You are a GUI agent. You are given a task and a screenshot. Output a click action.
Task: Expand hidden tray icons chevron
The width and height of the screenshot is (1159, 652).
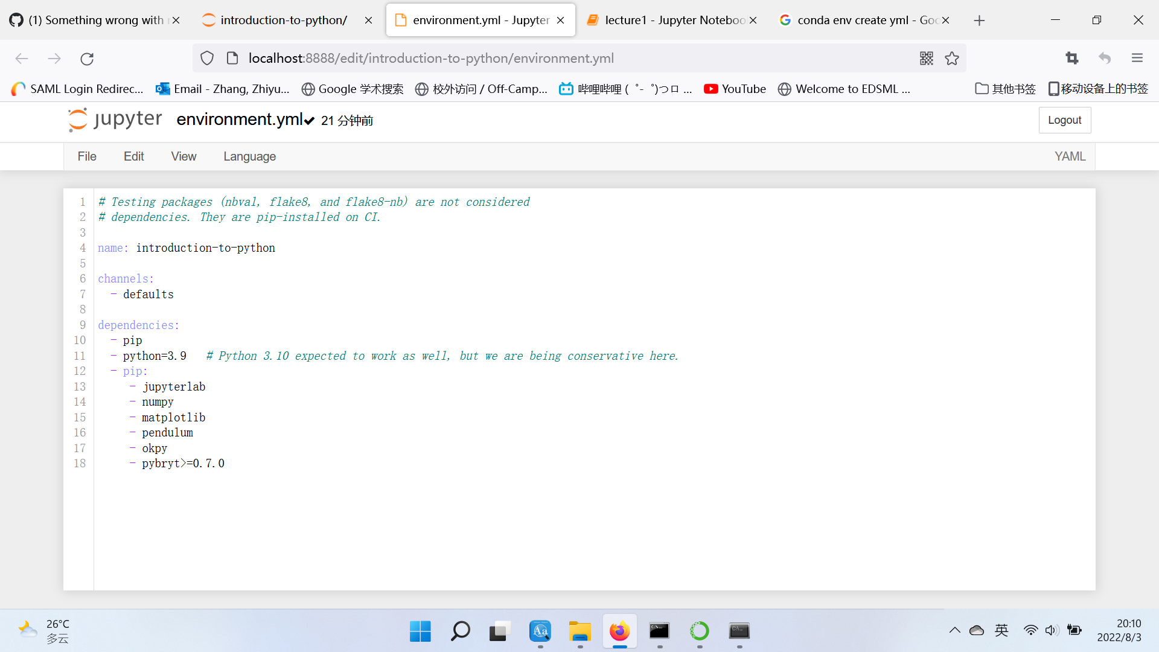pos(954,630)
